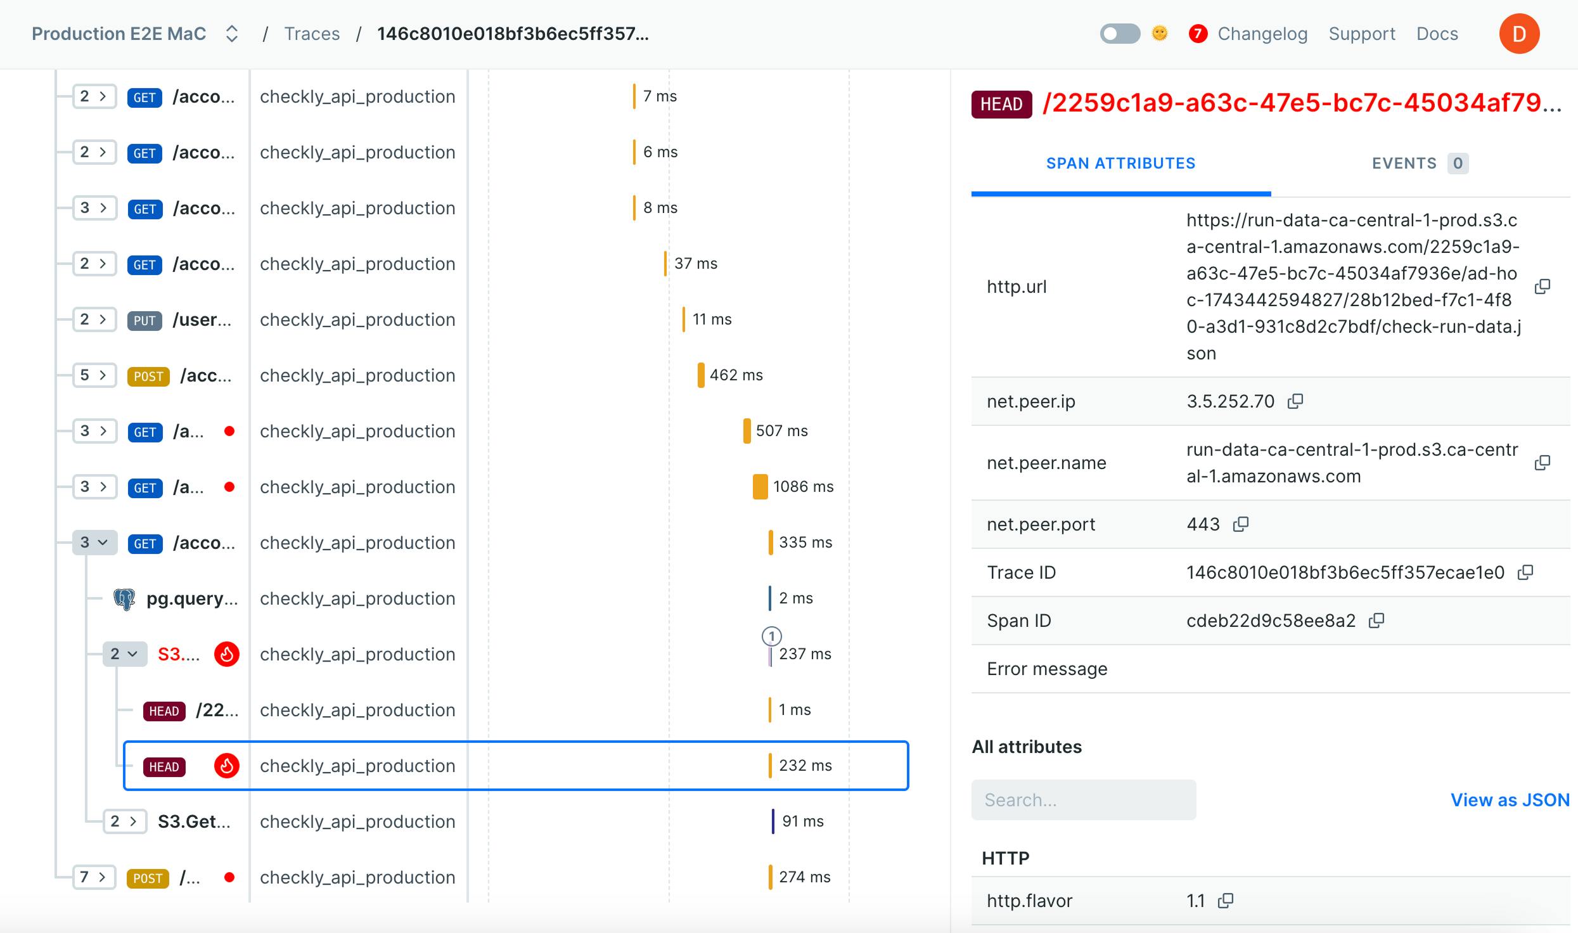This screenshot has width=1578, height=933.
Task: Expand the S3.Get... span children
Action: 124,821
